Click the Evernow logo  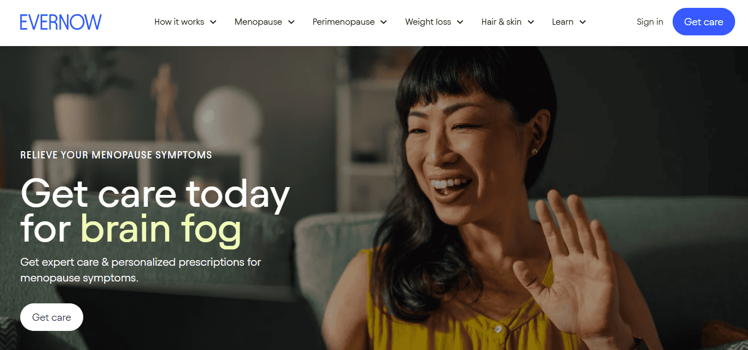[x=61, y=22]
